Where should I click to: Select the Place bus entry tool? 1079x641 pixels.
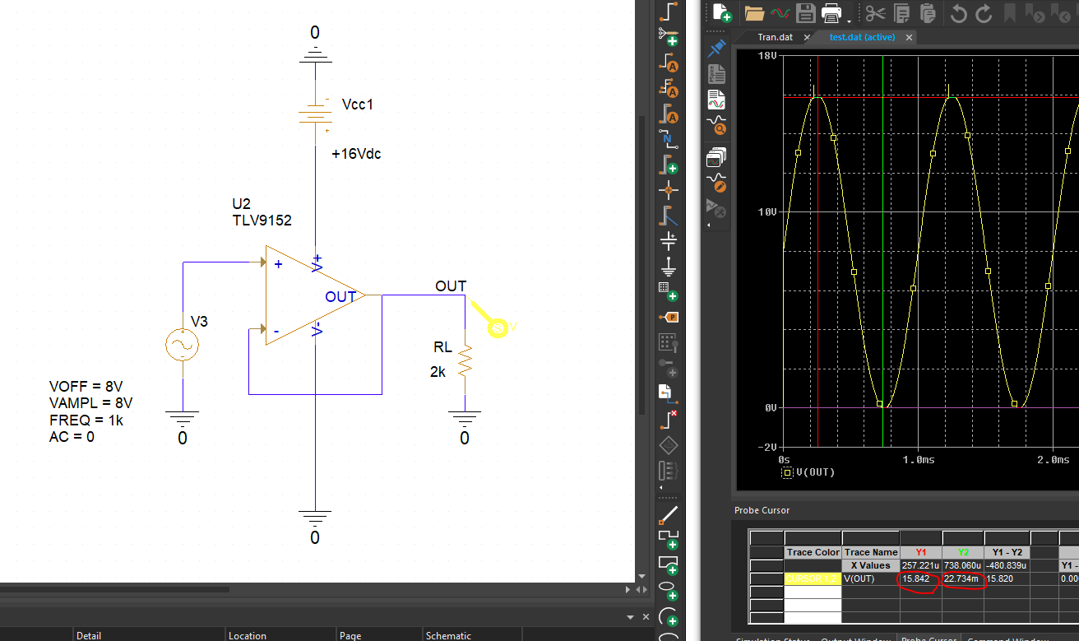click(x=669, y=216)
